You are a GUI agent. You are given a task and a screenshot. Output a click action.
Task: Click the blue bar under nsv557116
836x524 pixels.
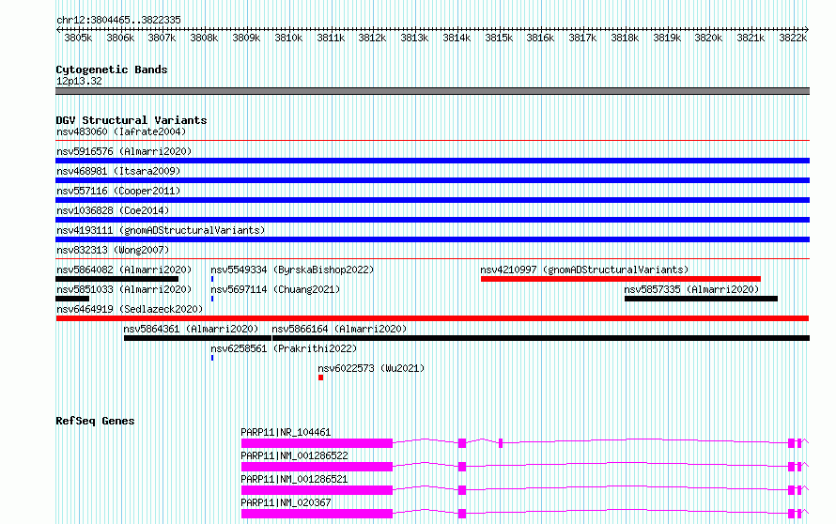pyautogui.click(x=432, y=200)
